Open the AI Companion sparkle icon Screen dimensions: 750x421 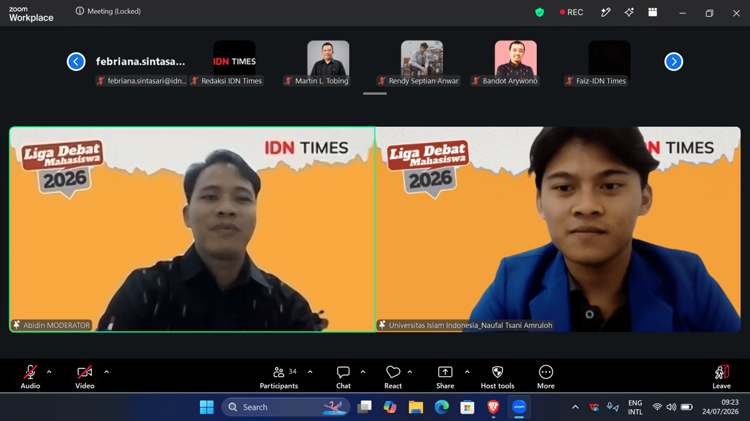(629, 12)
